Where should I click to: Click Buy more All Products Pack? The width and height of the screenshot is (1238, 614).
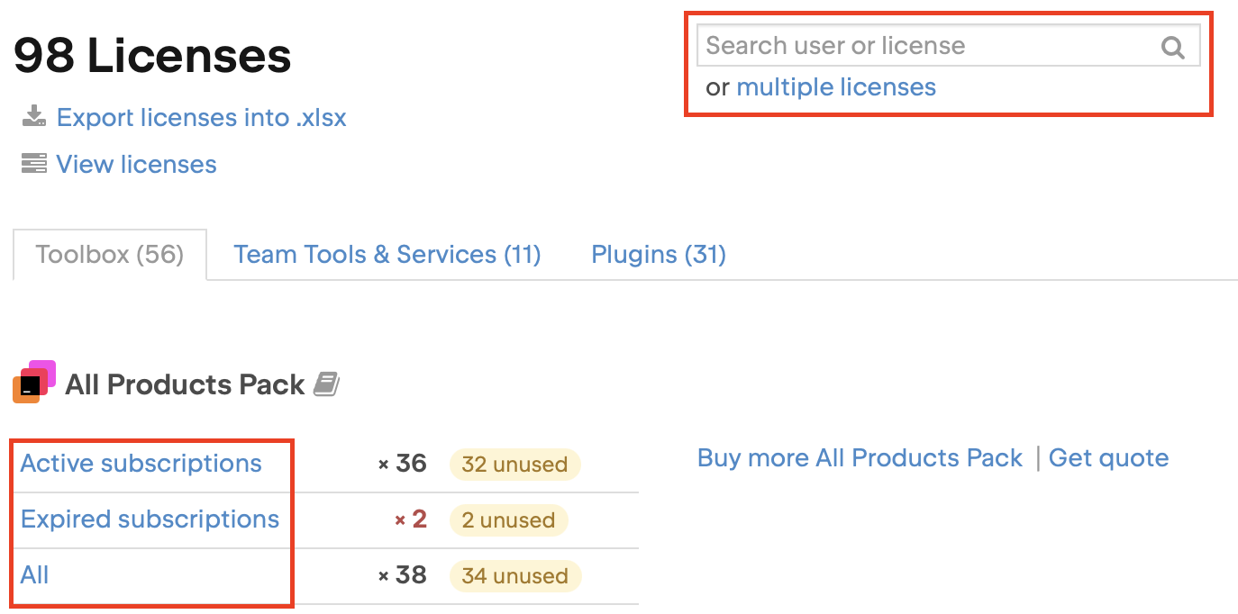coord(860,458)
